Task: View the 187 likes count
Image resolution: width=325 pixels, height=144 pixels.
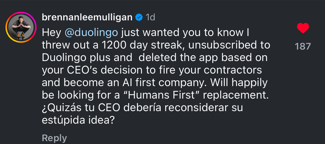Action: (x=303, y=46)
